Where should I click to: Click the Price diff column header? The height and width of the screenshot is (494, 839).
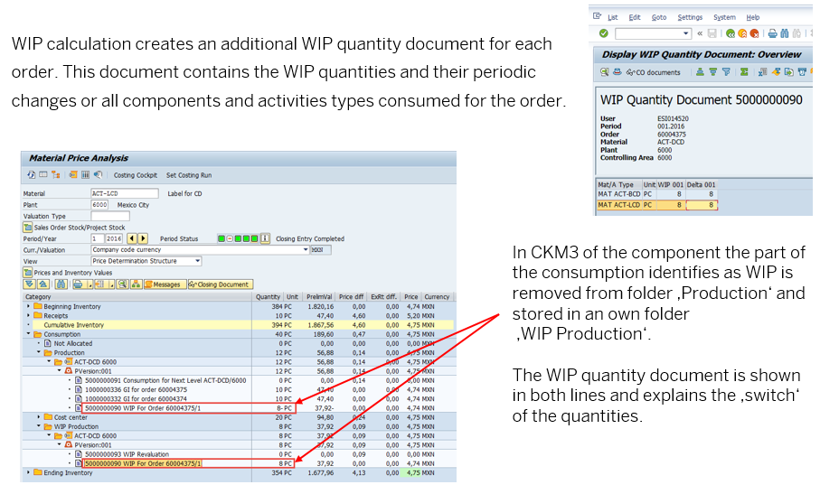pyautogui.click(x=351, y=297)
